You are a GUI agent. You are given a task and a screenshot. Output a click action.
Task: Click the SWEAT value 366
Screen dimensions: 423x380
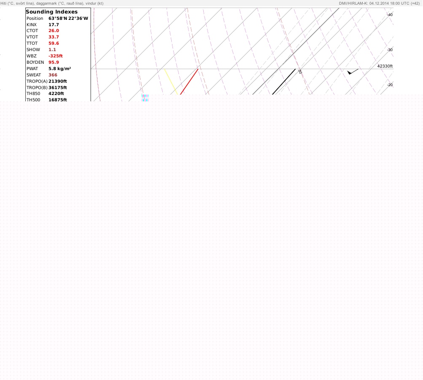tap(53, 75)
